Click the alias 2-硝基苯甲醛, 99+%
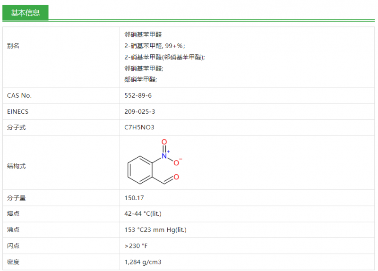Screen dimensions: 378x271 pos(155,46)
